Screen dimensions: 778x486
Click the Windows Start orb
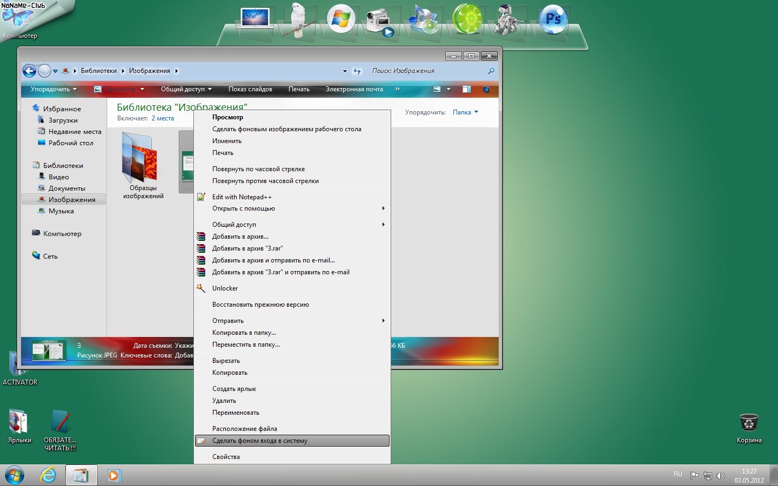(x=15, y=475)
